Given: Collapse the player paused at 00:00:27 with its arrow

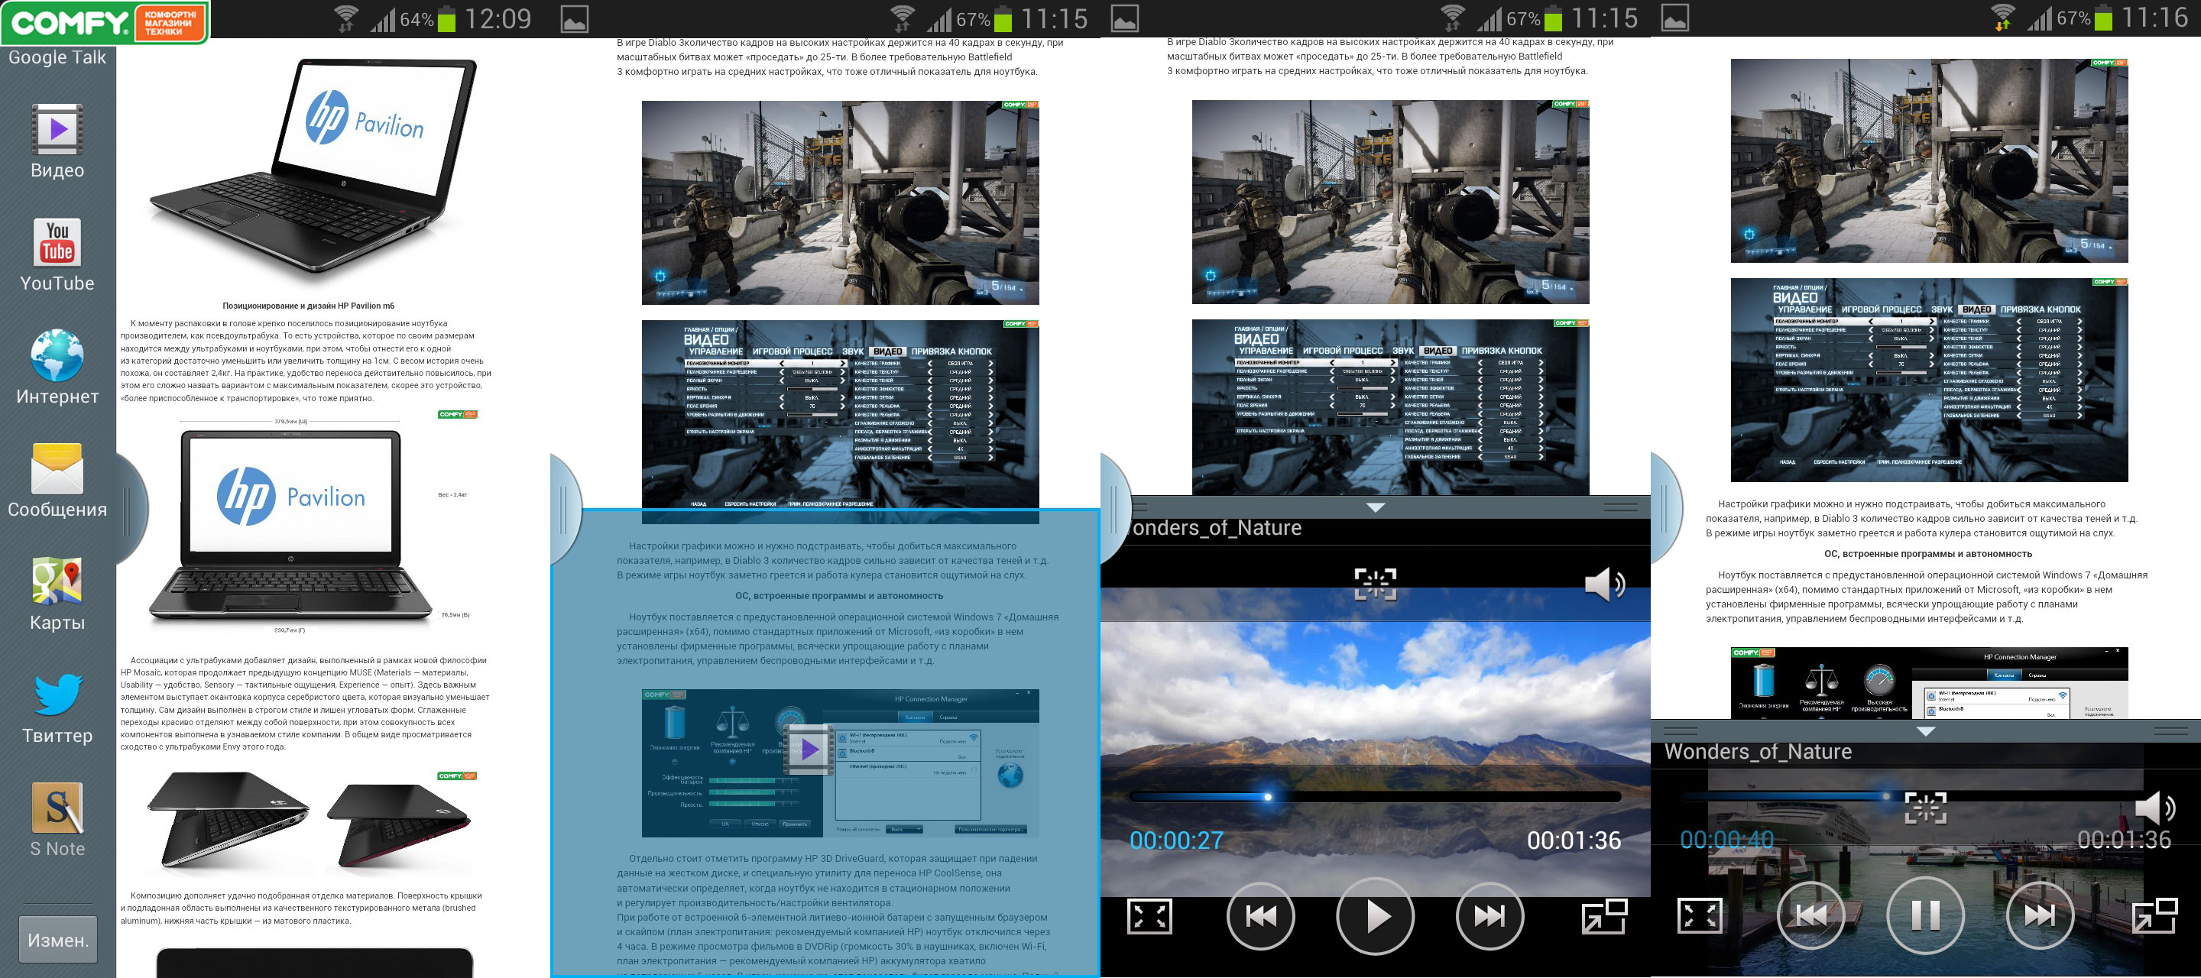Looking at the screenshot, I should point(1375,507).
